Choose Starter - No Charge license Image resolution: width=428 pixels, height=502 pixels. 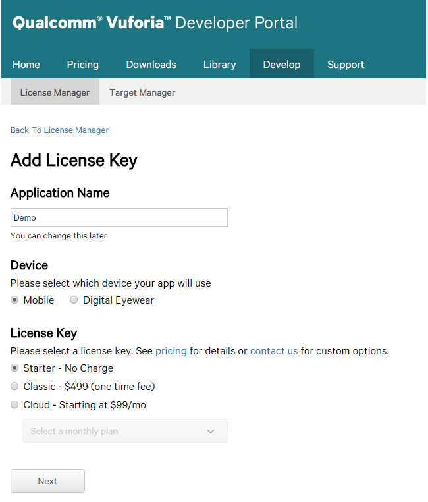coord(14,368)
